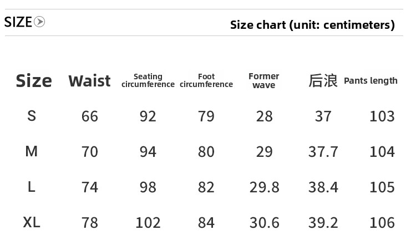Click the L size row label
This screenshot has height=240, width=416.
32,187
